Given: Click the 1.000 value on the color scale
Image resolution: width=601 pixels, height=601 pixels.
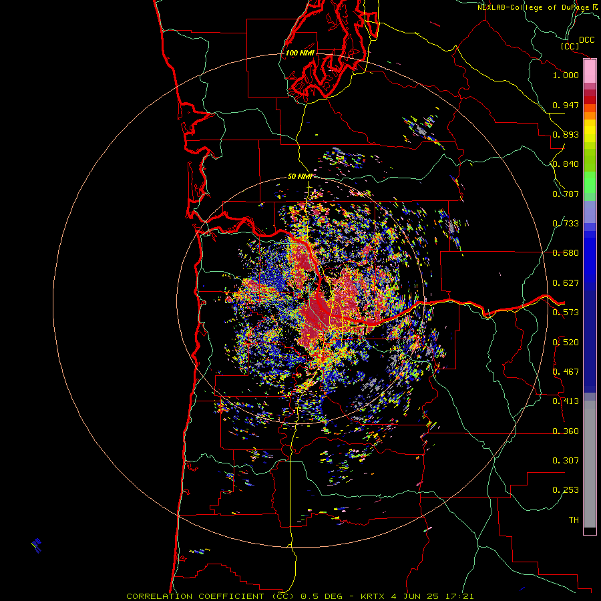Looking at the screenshot, I should tap(566, 75).
